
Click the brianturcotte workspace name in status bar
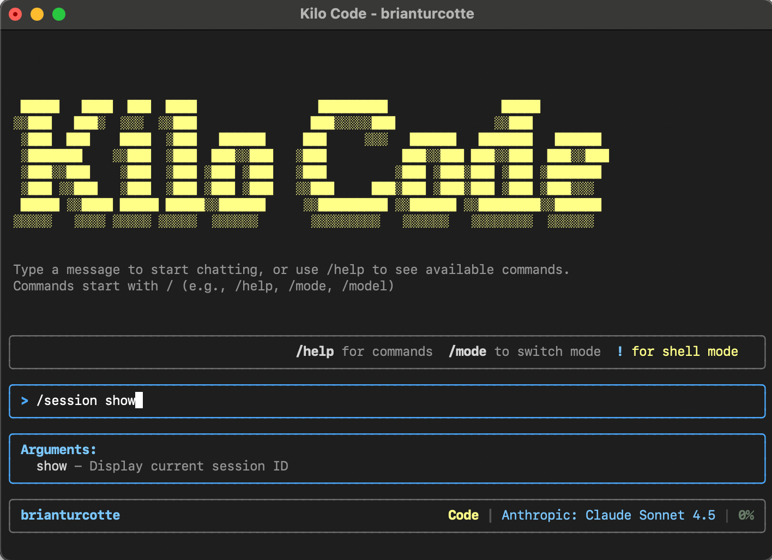70,515
